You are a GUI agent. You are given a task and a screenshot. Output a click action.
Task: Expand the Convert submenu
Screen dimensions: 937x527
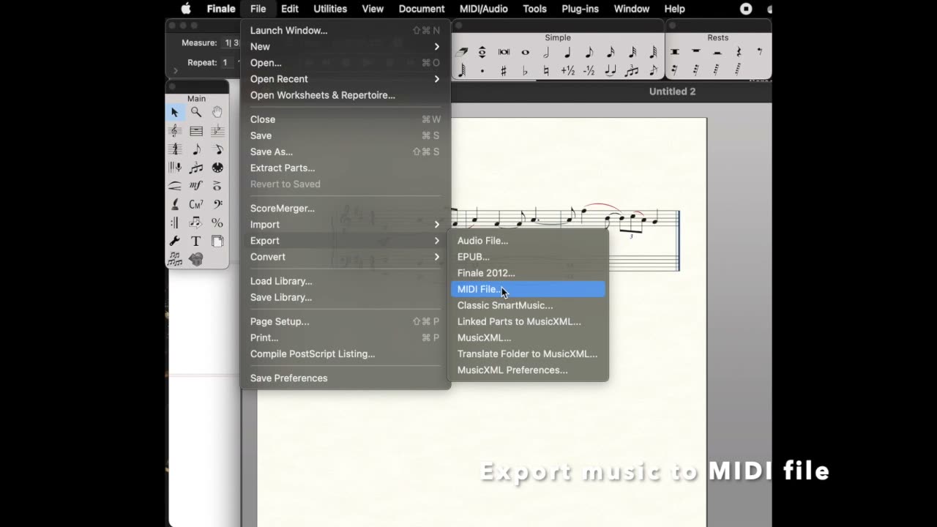[x=346, y=257]
